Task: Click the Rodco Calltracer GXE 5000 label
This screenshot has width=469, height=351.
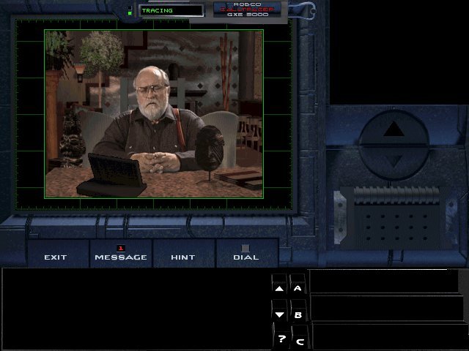Action: click(248, 10)
